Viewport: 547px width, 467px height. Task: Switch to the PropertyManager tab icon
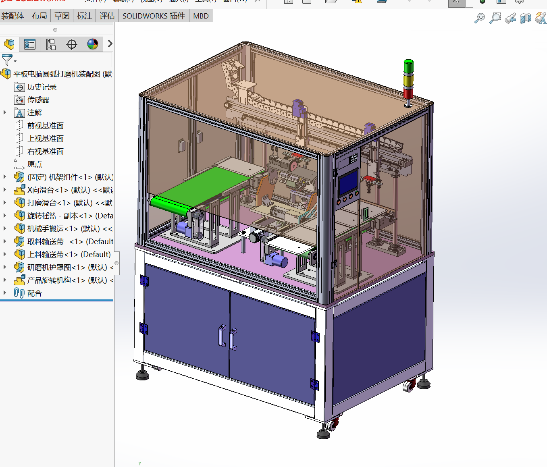pos(30,44)
